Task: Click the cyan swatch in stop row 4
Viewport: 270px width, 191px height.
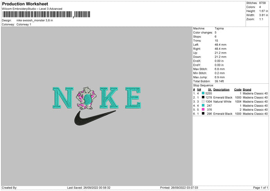Action: tap(203, 105)
